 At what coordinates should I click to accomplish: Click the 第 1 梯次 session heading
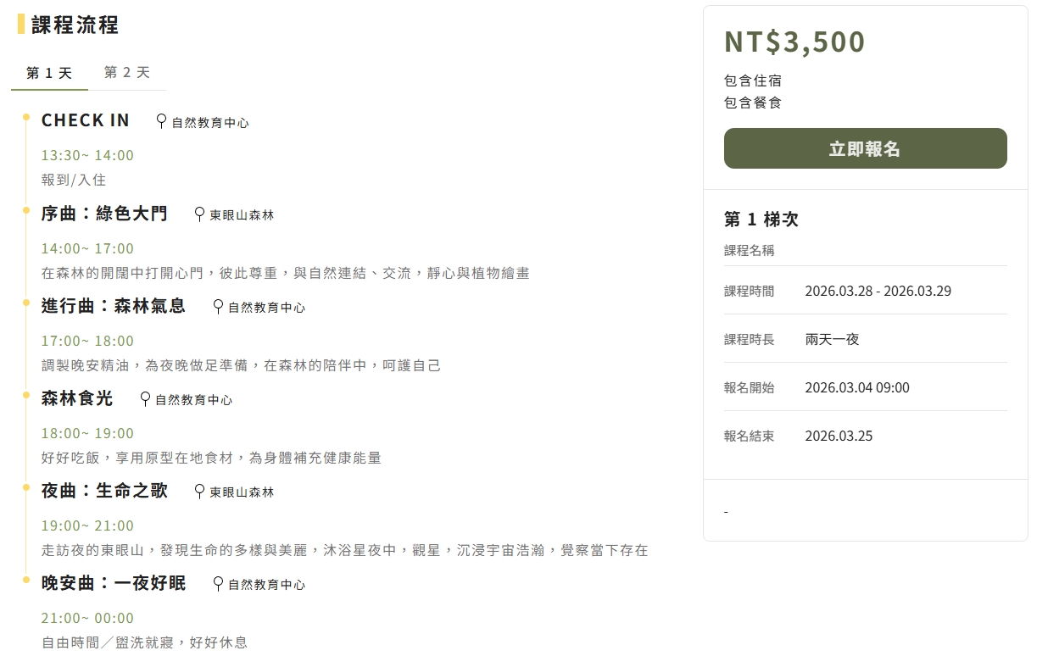tap(761, 220)
